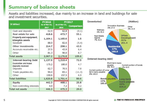
Task: Select the value 2,176.8 in Total assets
Action: point(62,56)
